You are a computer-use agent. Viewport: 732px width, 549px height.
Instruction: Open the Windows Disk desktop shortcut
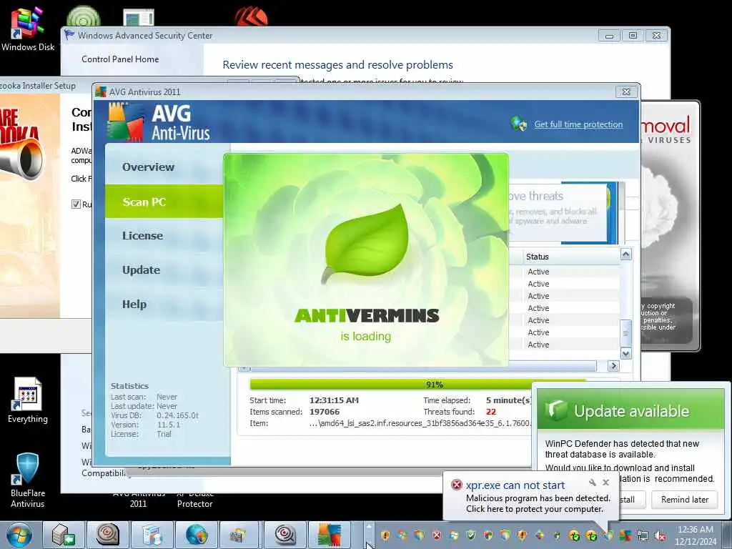(28, 29)
